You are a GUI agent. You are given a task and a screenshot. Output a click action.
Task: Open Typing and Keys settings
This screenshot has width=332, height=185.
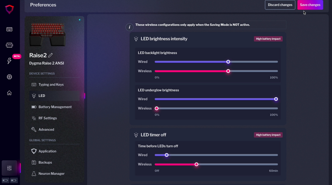tap(51, 85)
